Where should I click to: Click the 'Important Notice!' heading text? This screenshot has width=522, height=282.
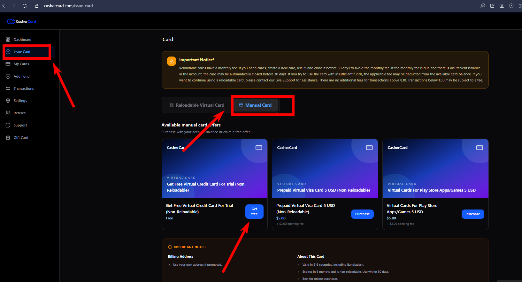196,60
